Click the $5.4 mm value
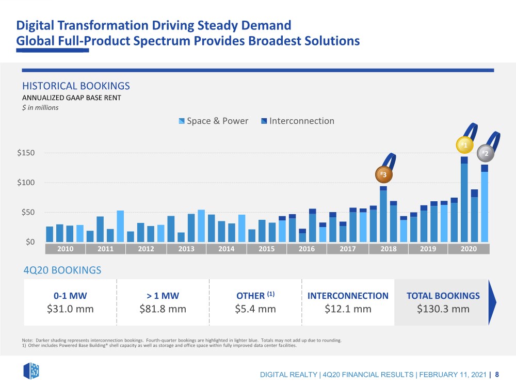Screen dimensions: 516x387 coord(255,309)
